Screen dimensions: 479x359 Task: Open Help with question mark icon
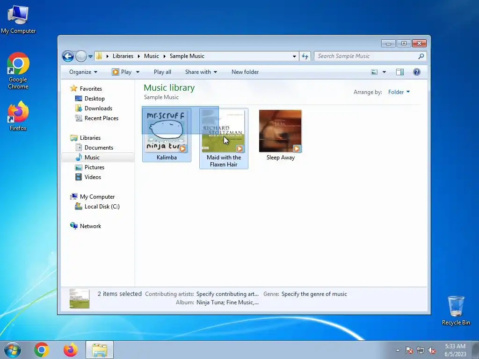[x=417, y=72]
